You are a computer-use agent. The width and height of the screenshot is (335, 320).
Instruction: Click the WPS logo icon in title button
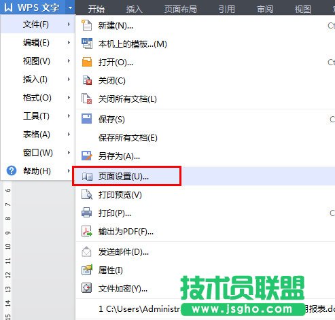(8, 7)
